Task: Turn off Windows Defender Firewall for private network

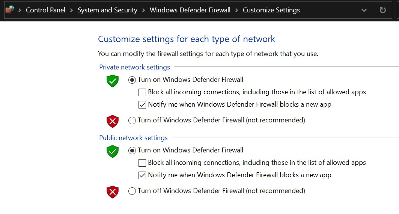Action: click(132, 121)
